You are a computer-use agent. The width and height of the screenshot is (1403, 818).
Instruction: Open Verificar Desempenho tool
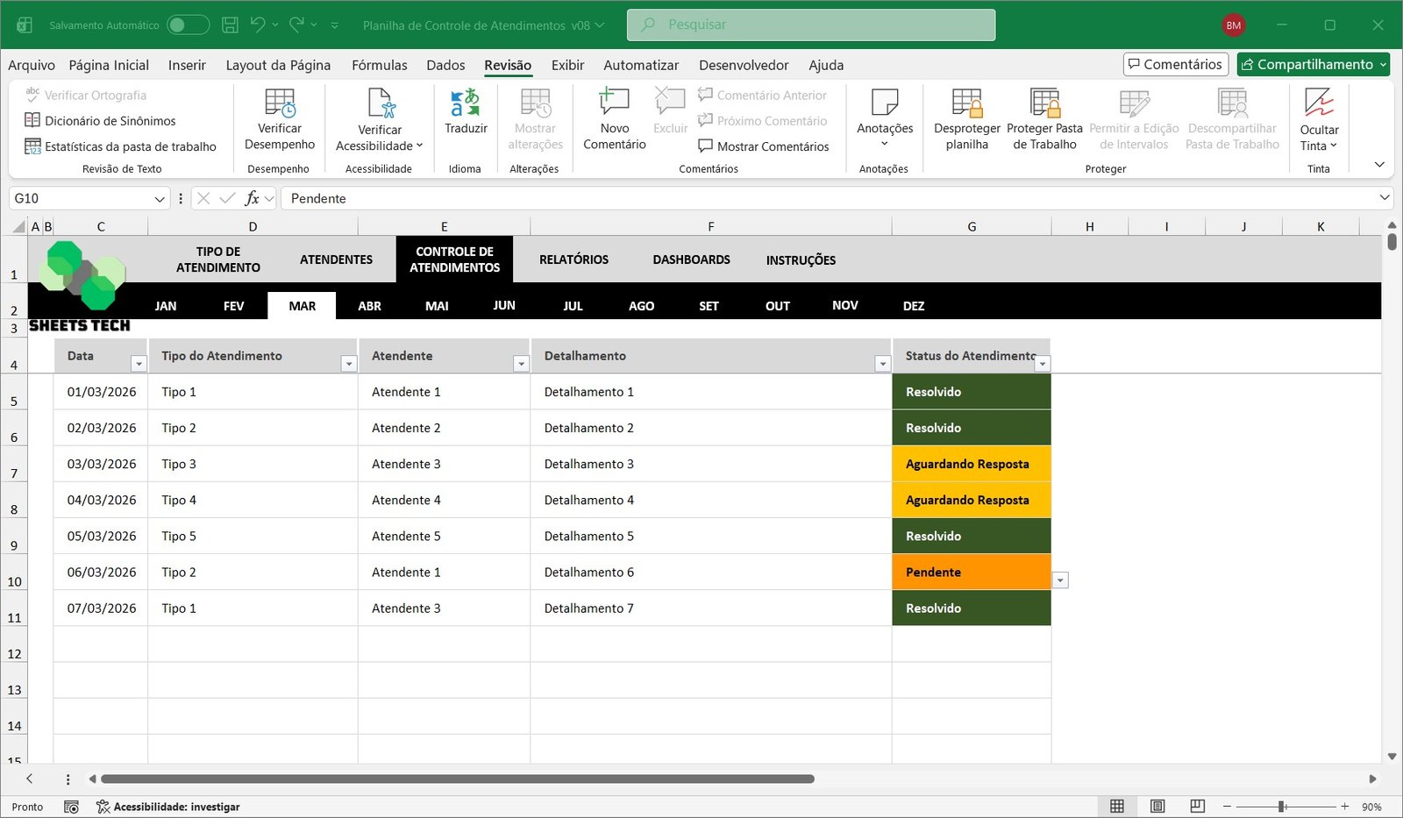point(280,103)
